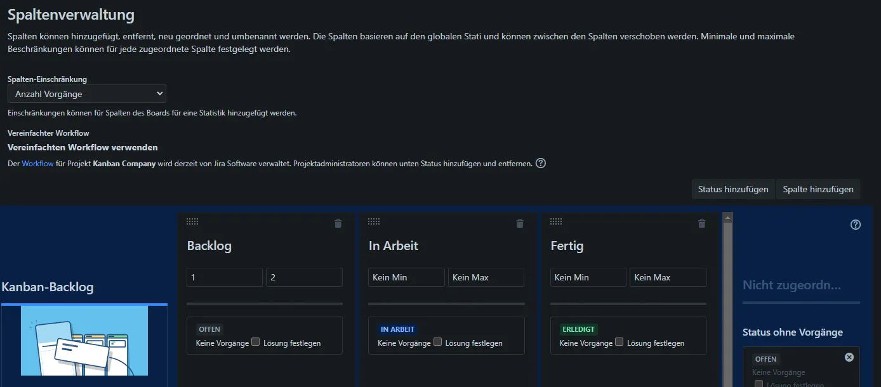The height and width of the screenshot is (387, 881).
Task: Click the Status hinzufügen button
Action: (x=733, y=189)
